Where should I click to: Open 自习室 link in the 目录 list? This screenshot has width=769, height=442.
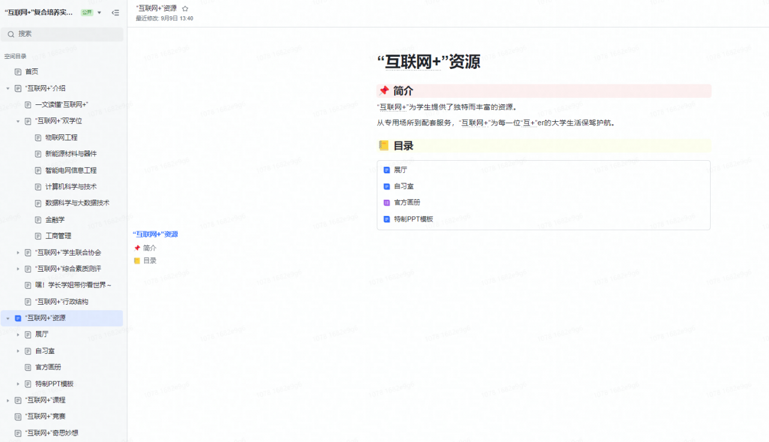(x=404, y=187)
